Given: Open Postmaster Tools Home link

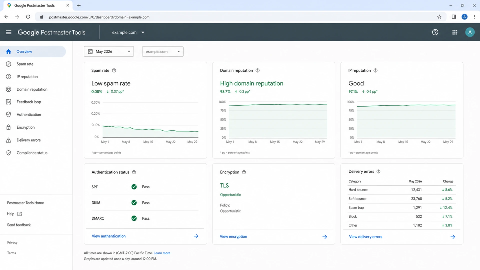Looking at the screenshot, I should pos(25,203).
